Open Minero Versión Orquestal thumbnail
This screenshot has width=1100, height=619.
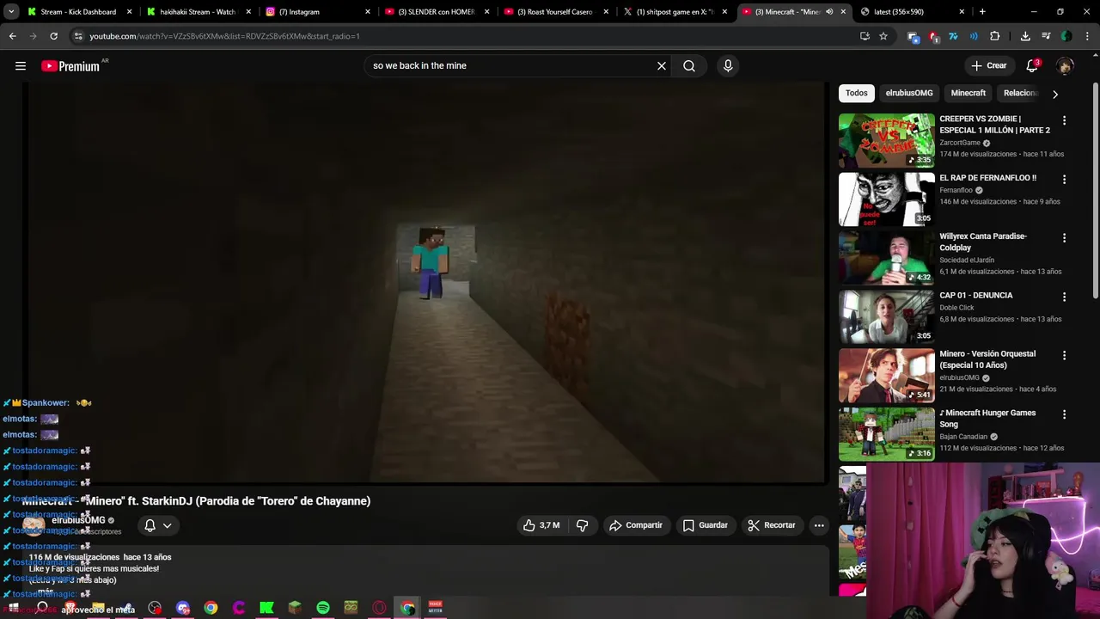tap(886, 375)
